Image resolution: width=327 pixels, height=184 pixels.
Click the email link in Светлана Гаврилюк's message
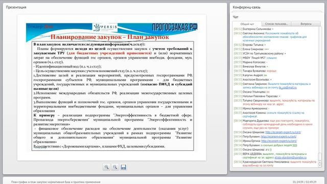coord(288,87)
